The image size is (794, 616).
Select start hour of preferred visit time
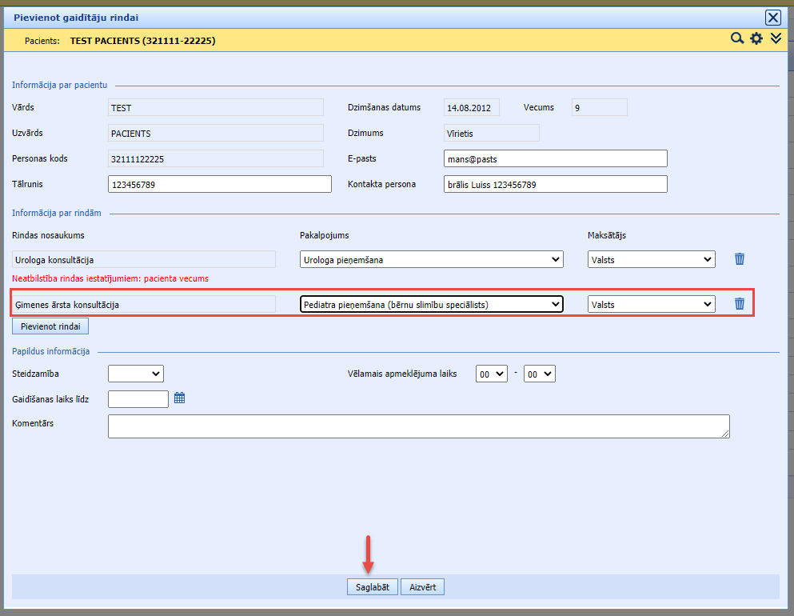click(x=491, y=374)
